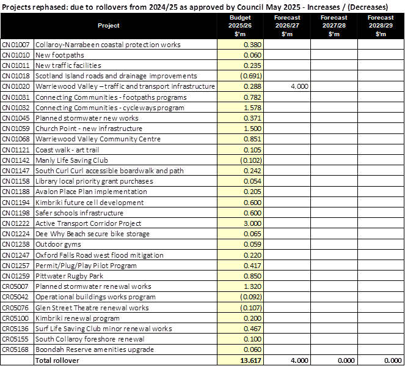Select the Forecast 2026/27 column header
Viewport: 405px width, 366px height.
tap(287, 26)
